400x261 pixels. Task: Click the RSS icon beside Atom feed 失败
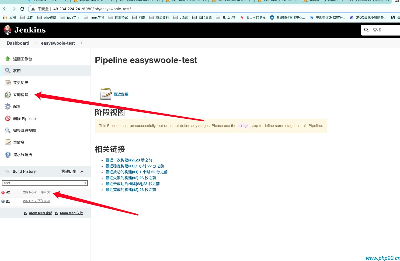click(x=56, y=213)
